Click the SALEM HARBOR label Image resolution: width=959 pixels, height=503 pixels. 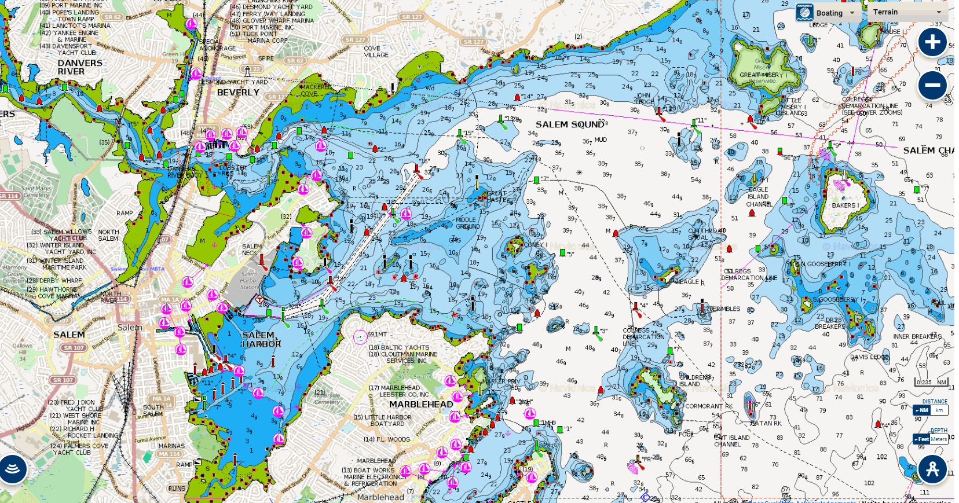point(261,339)
